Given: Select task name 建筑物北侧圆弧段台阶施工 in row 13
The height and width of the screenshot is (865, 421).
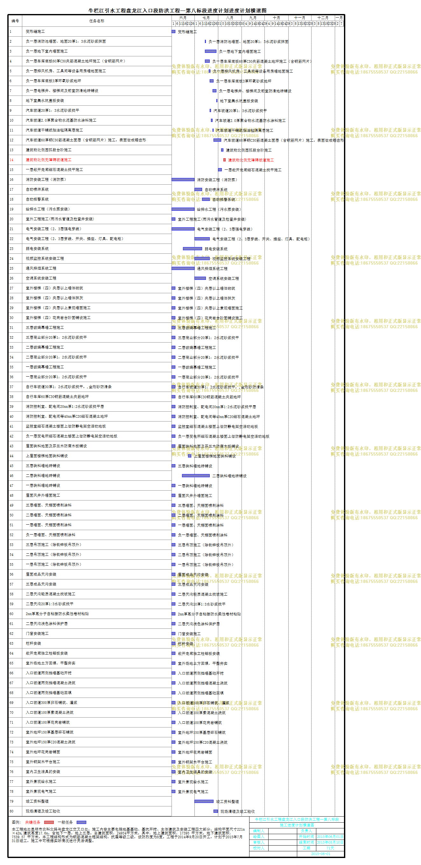Looking at the screenshot, I should pyautogui.click(x=49, y=150).
